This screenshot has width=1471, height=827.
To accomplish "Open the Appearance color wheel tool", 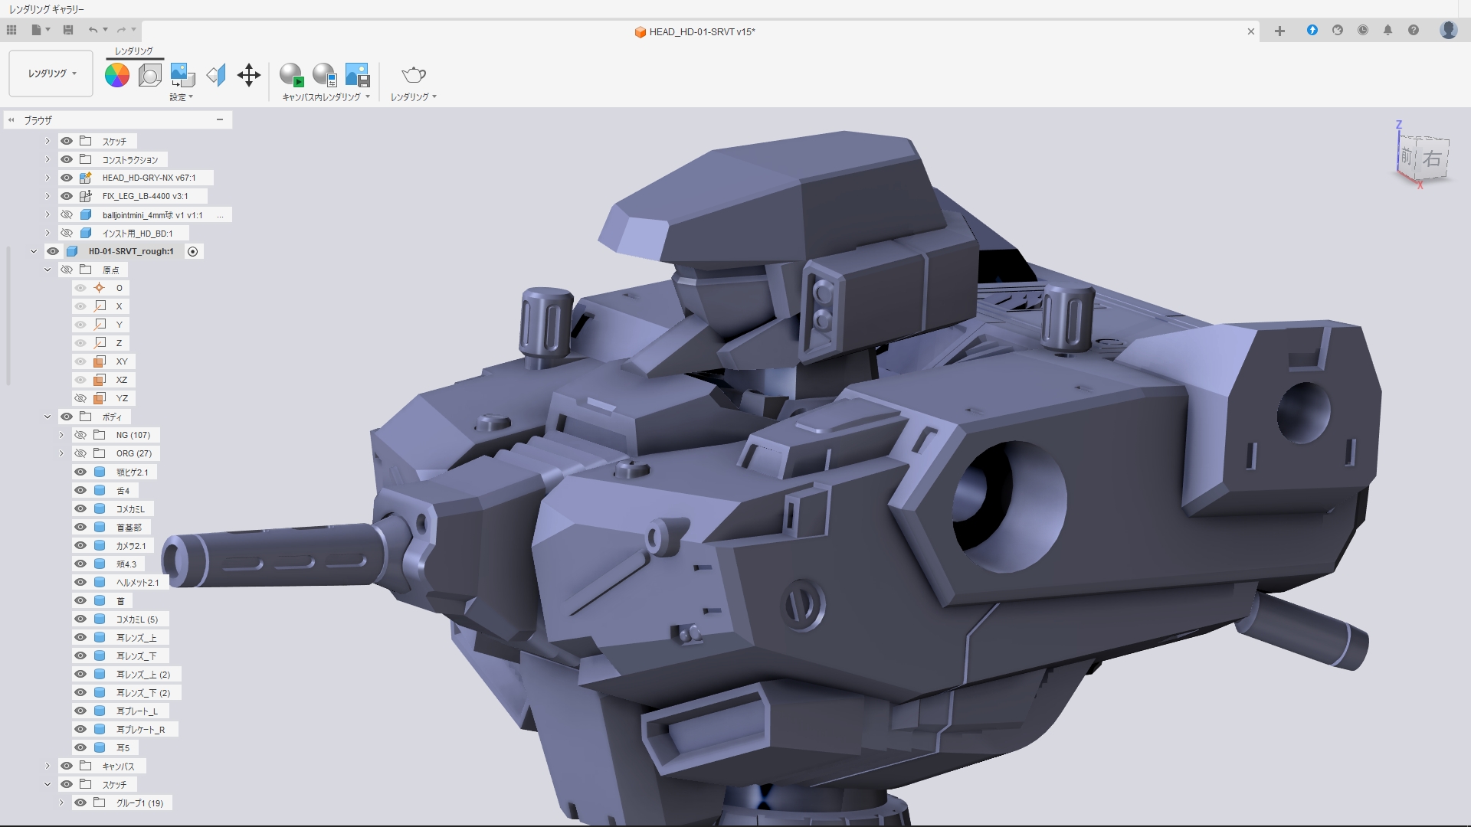I will 116,75.
